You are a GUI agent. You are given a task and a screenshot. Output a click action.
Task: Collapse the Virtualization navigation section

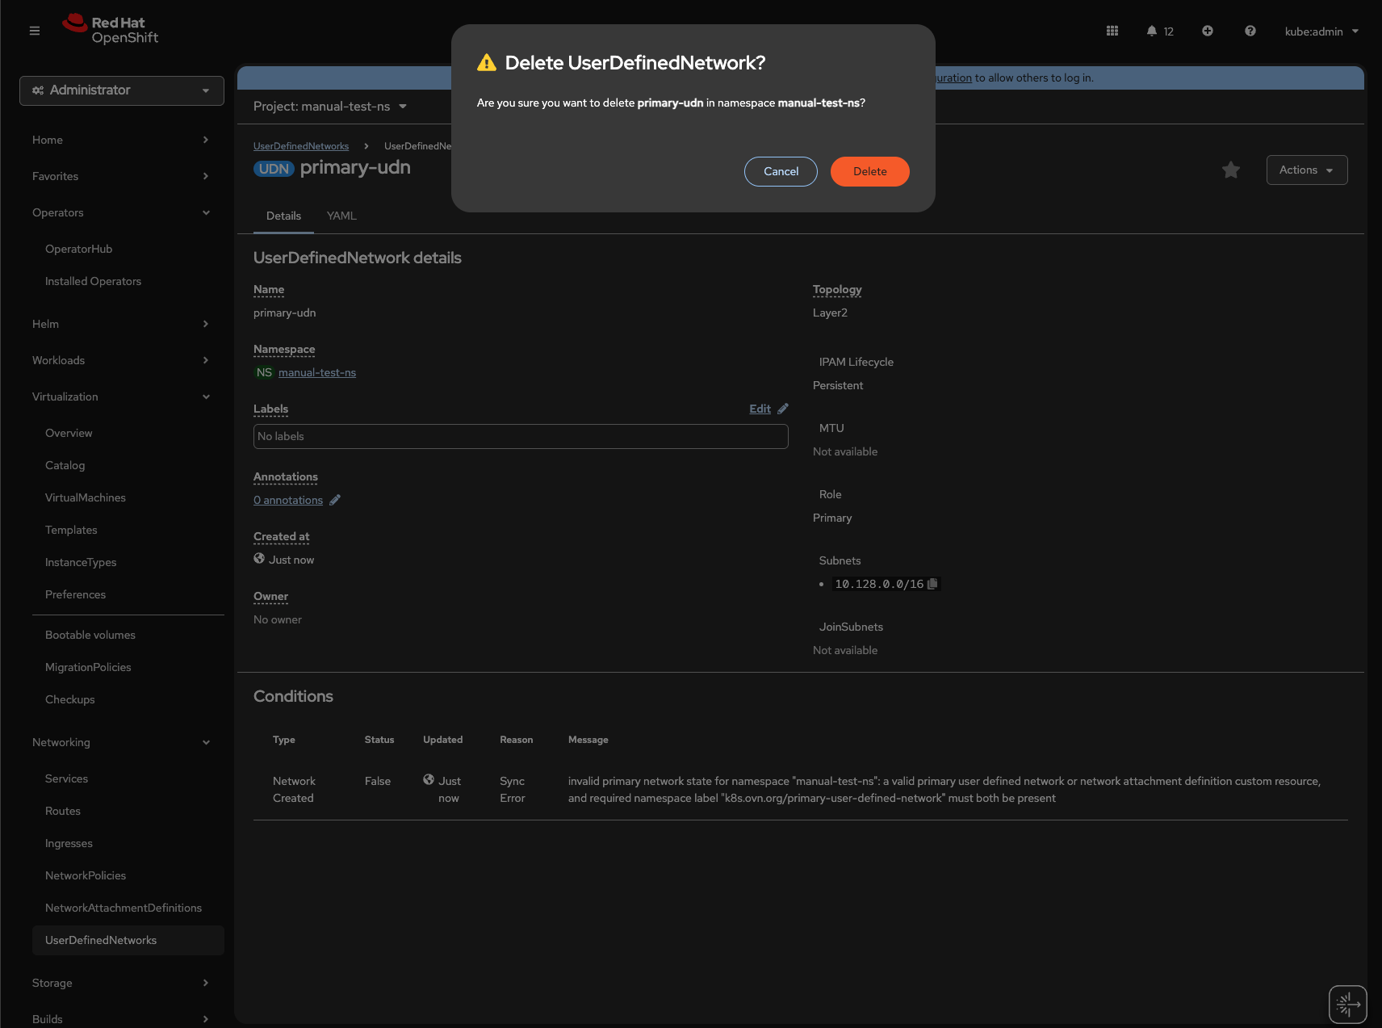tap(121, 397)
